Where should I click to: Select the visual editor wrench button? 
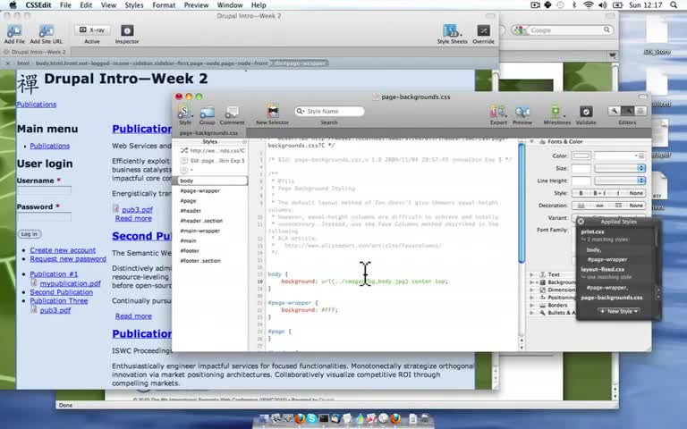click(x=615, y=111)
